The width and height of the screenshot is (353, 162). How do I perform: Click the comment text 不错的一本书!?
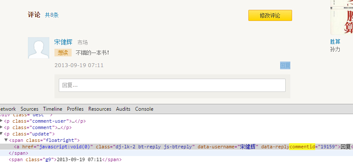click(x=92, y=53)
